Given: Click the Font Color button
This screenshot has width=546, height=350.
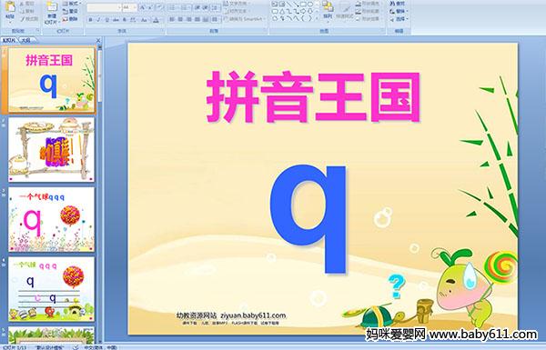Looking at the screenshot, I should [x=156, y=20].
